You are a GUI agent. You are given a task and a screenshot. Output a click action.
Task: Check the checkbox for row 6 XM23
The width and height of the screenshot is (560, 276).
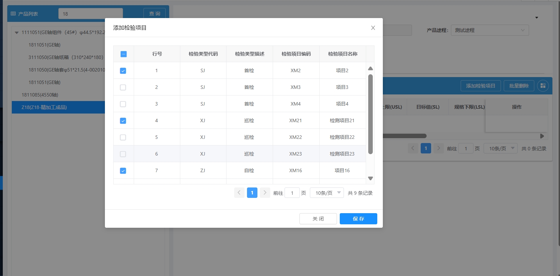123,154
